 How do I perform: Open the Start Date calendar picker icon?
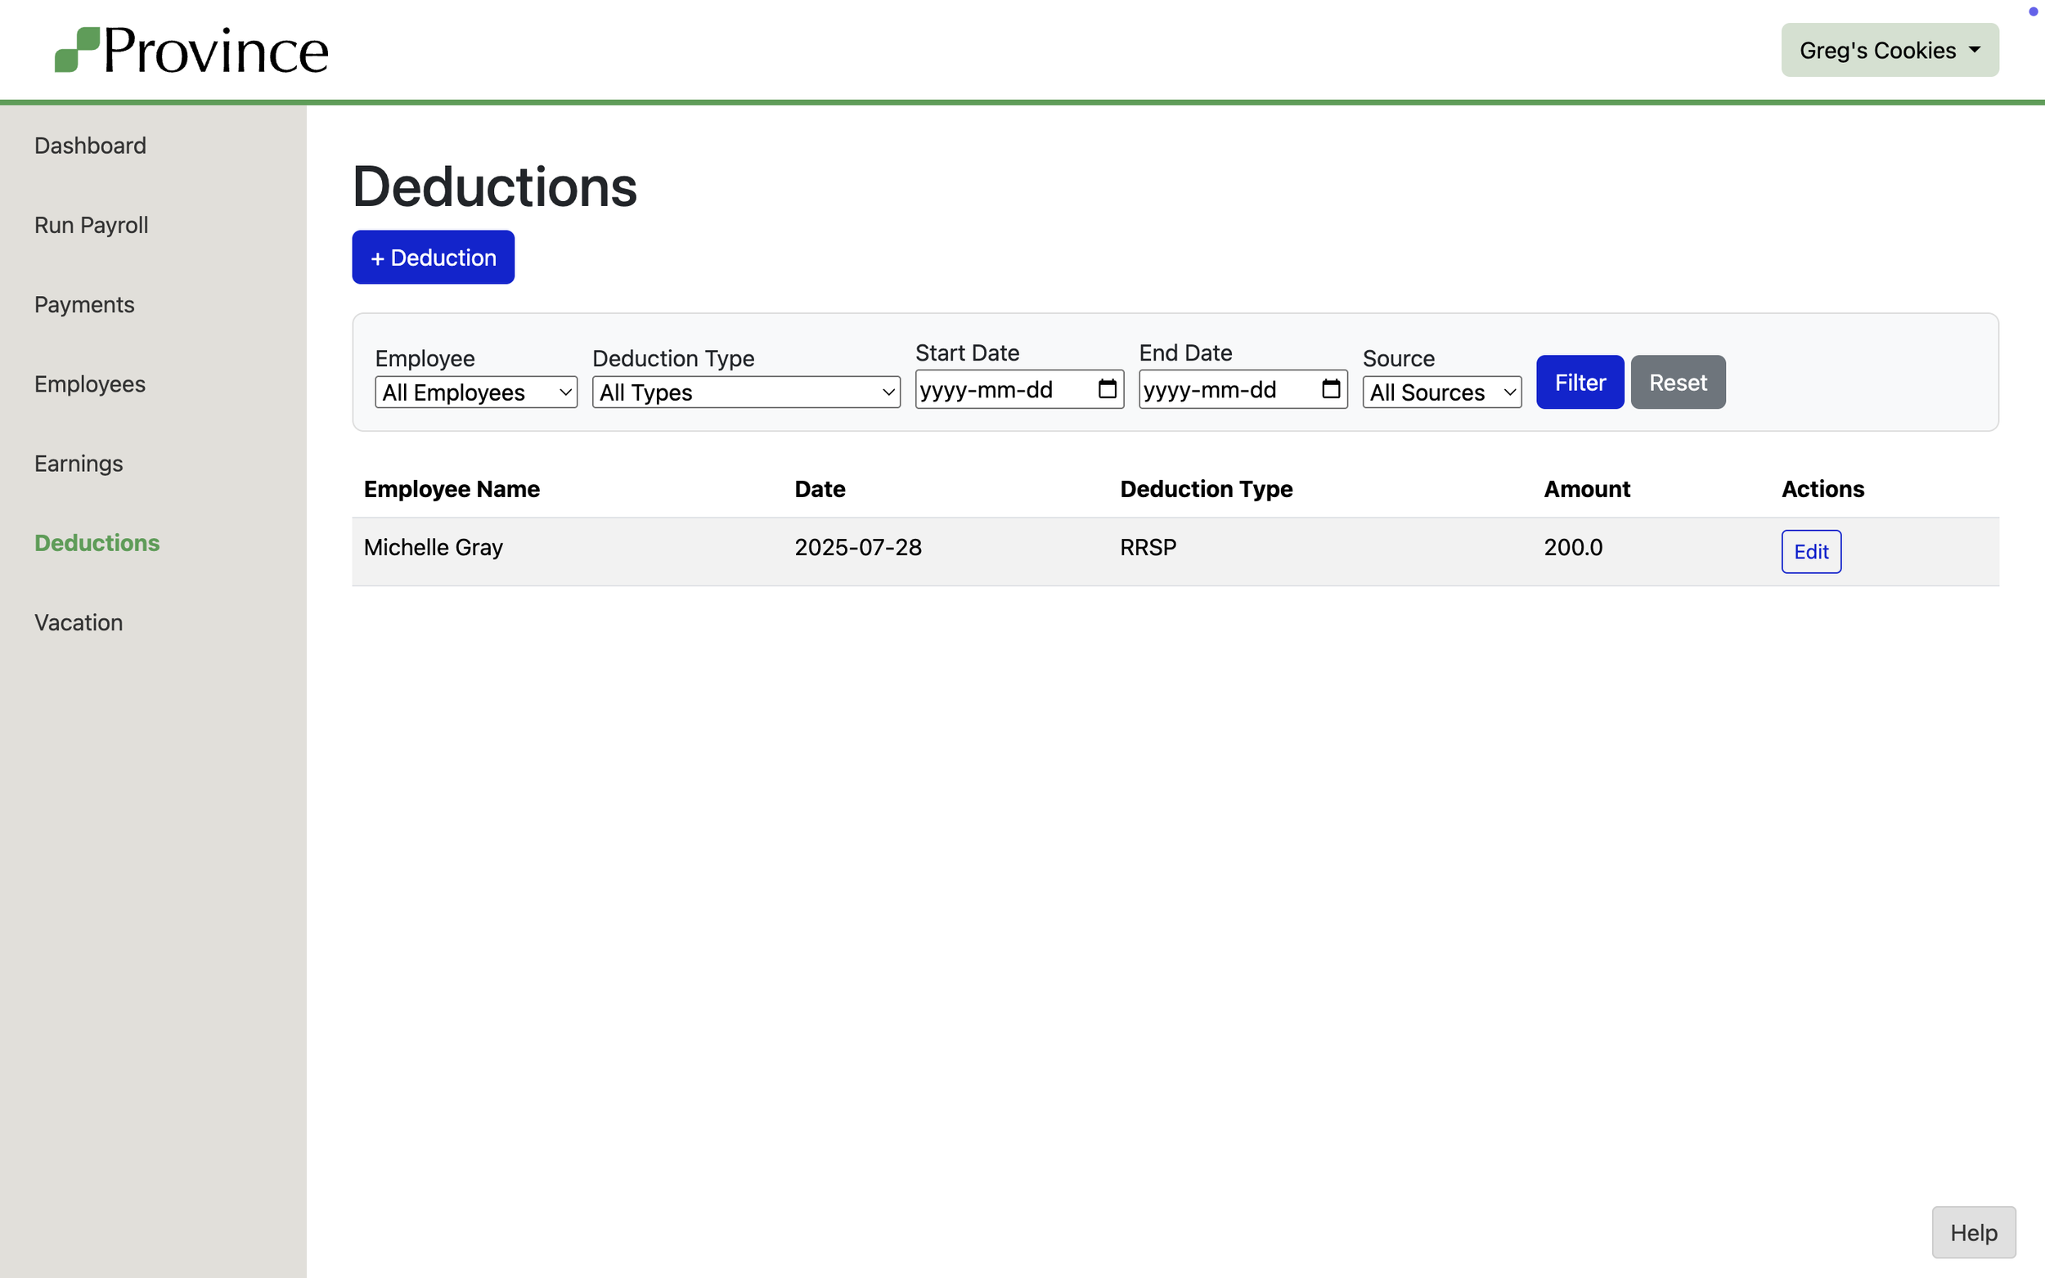click(x=1107, y=389)
